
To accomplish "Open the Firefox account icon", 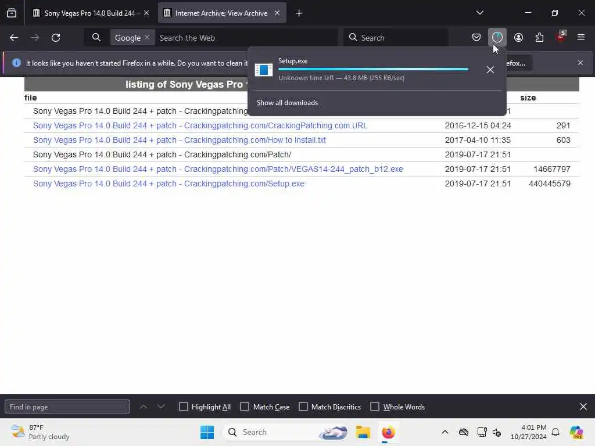I will click(518, 37).
